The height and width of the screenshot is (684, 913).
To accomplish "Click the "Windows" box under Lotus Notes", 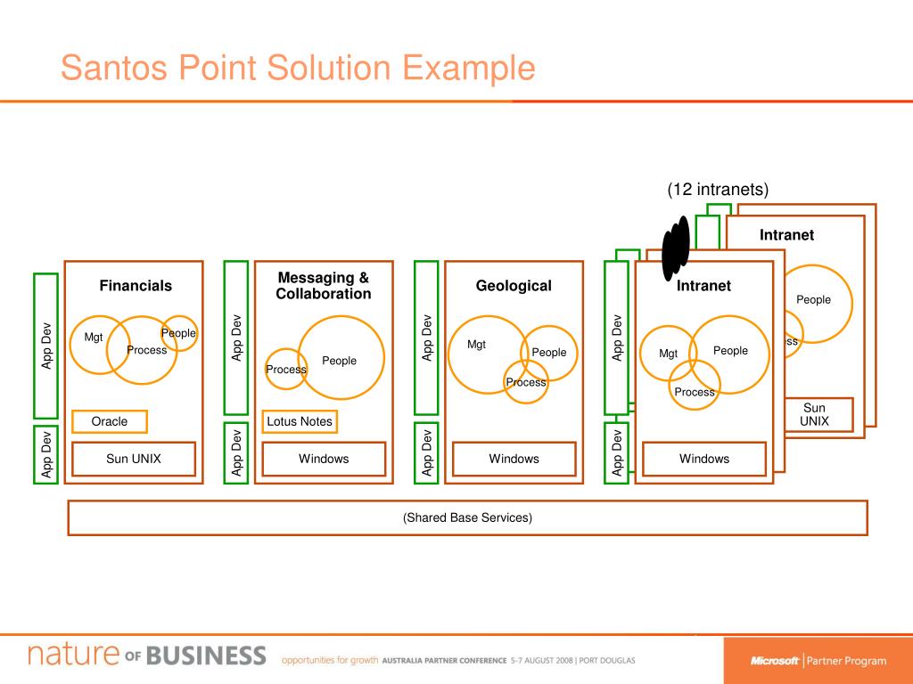I will [324, 459].
